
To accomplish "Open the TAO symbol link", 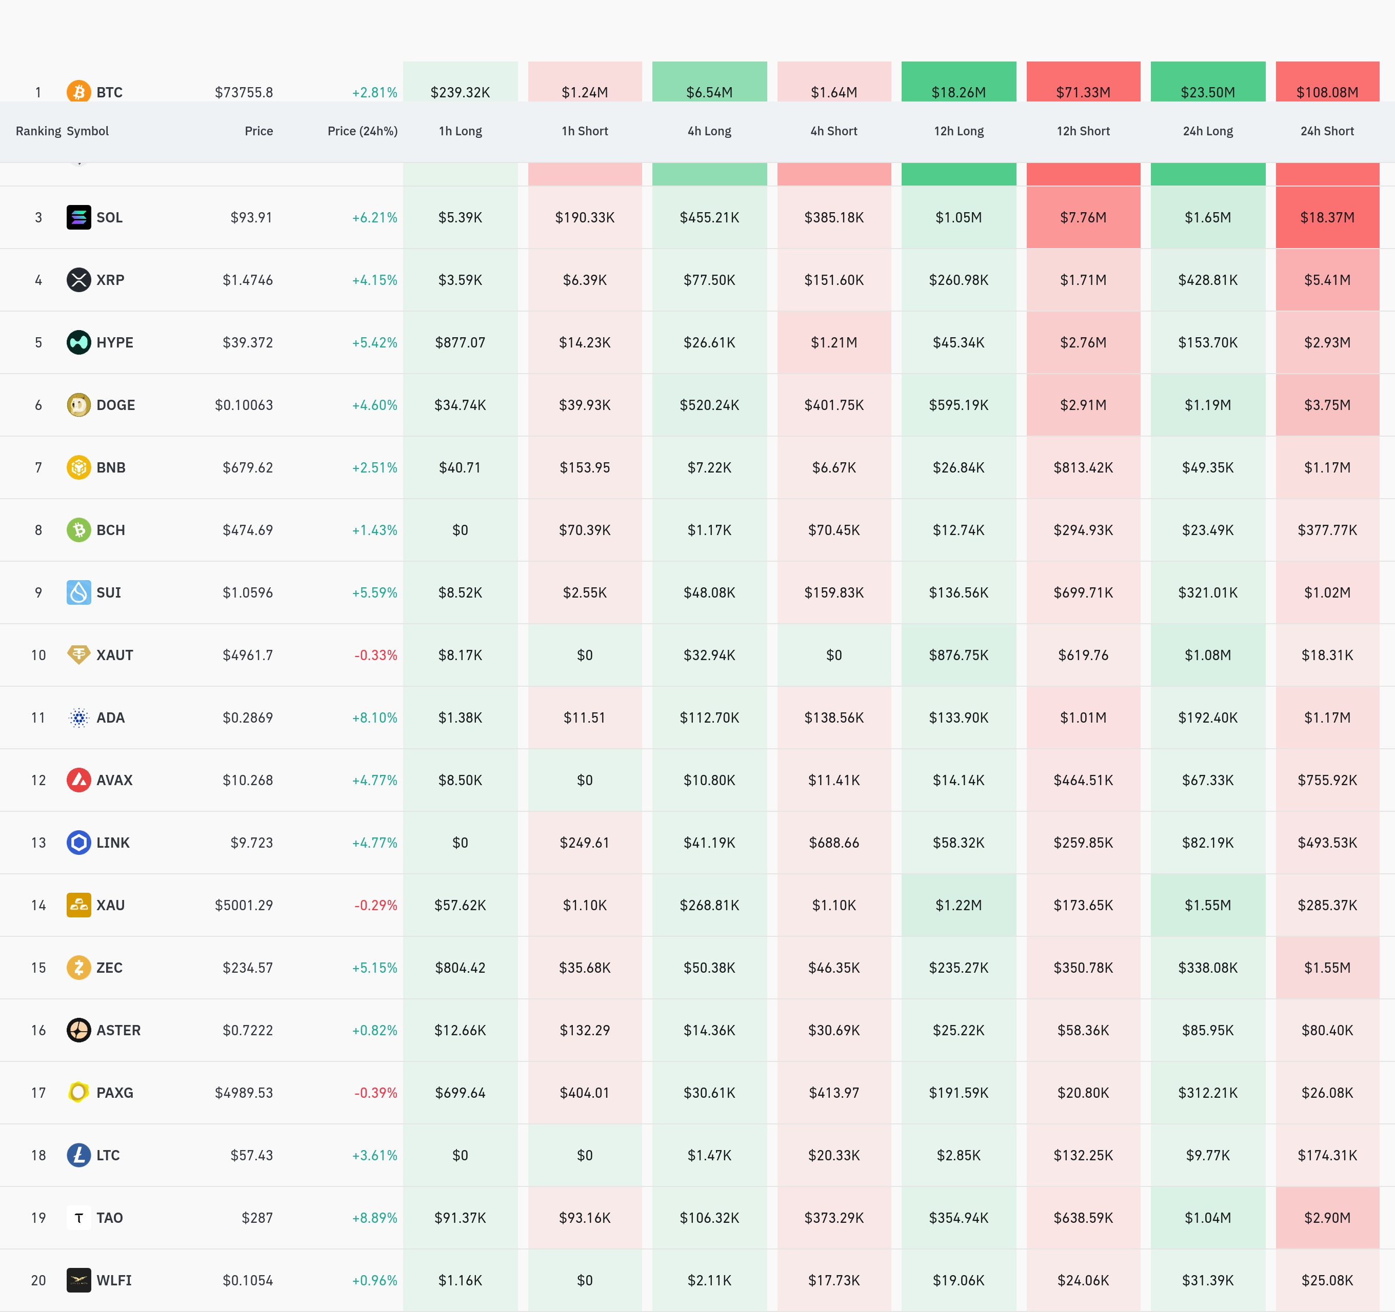I will tap(109, 1218).
